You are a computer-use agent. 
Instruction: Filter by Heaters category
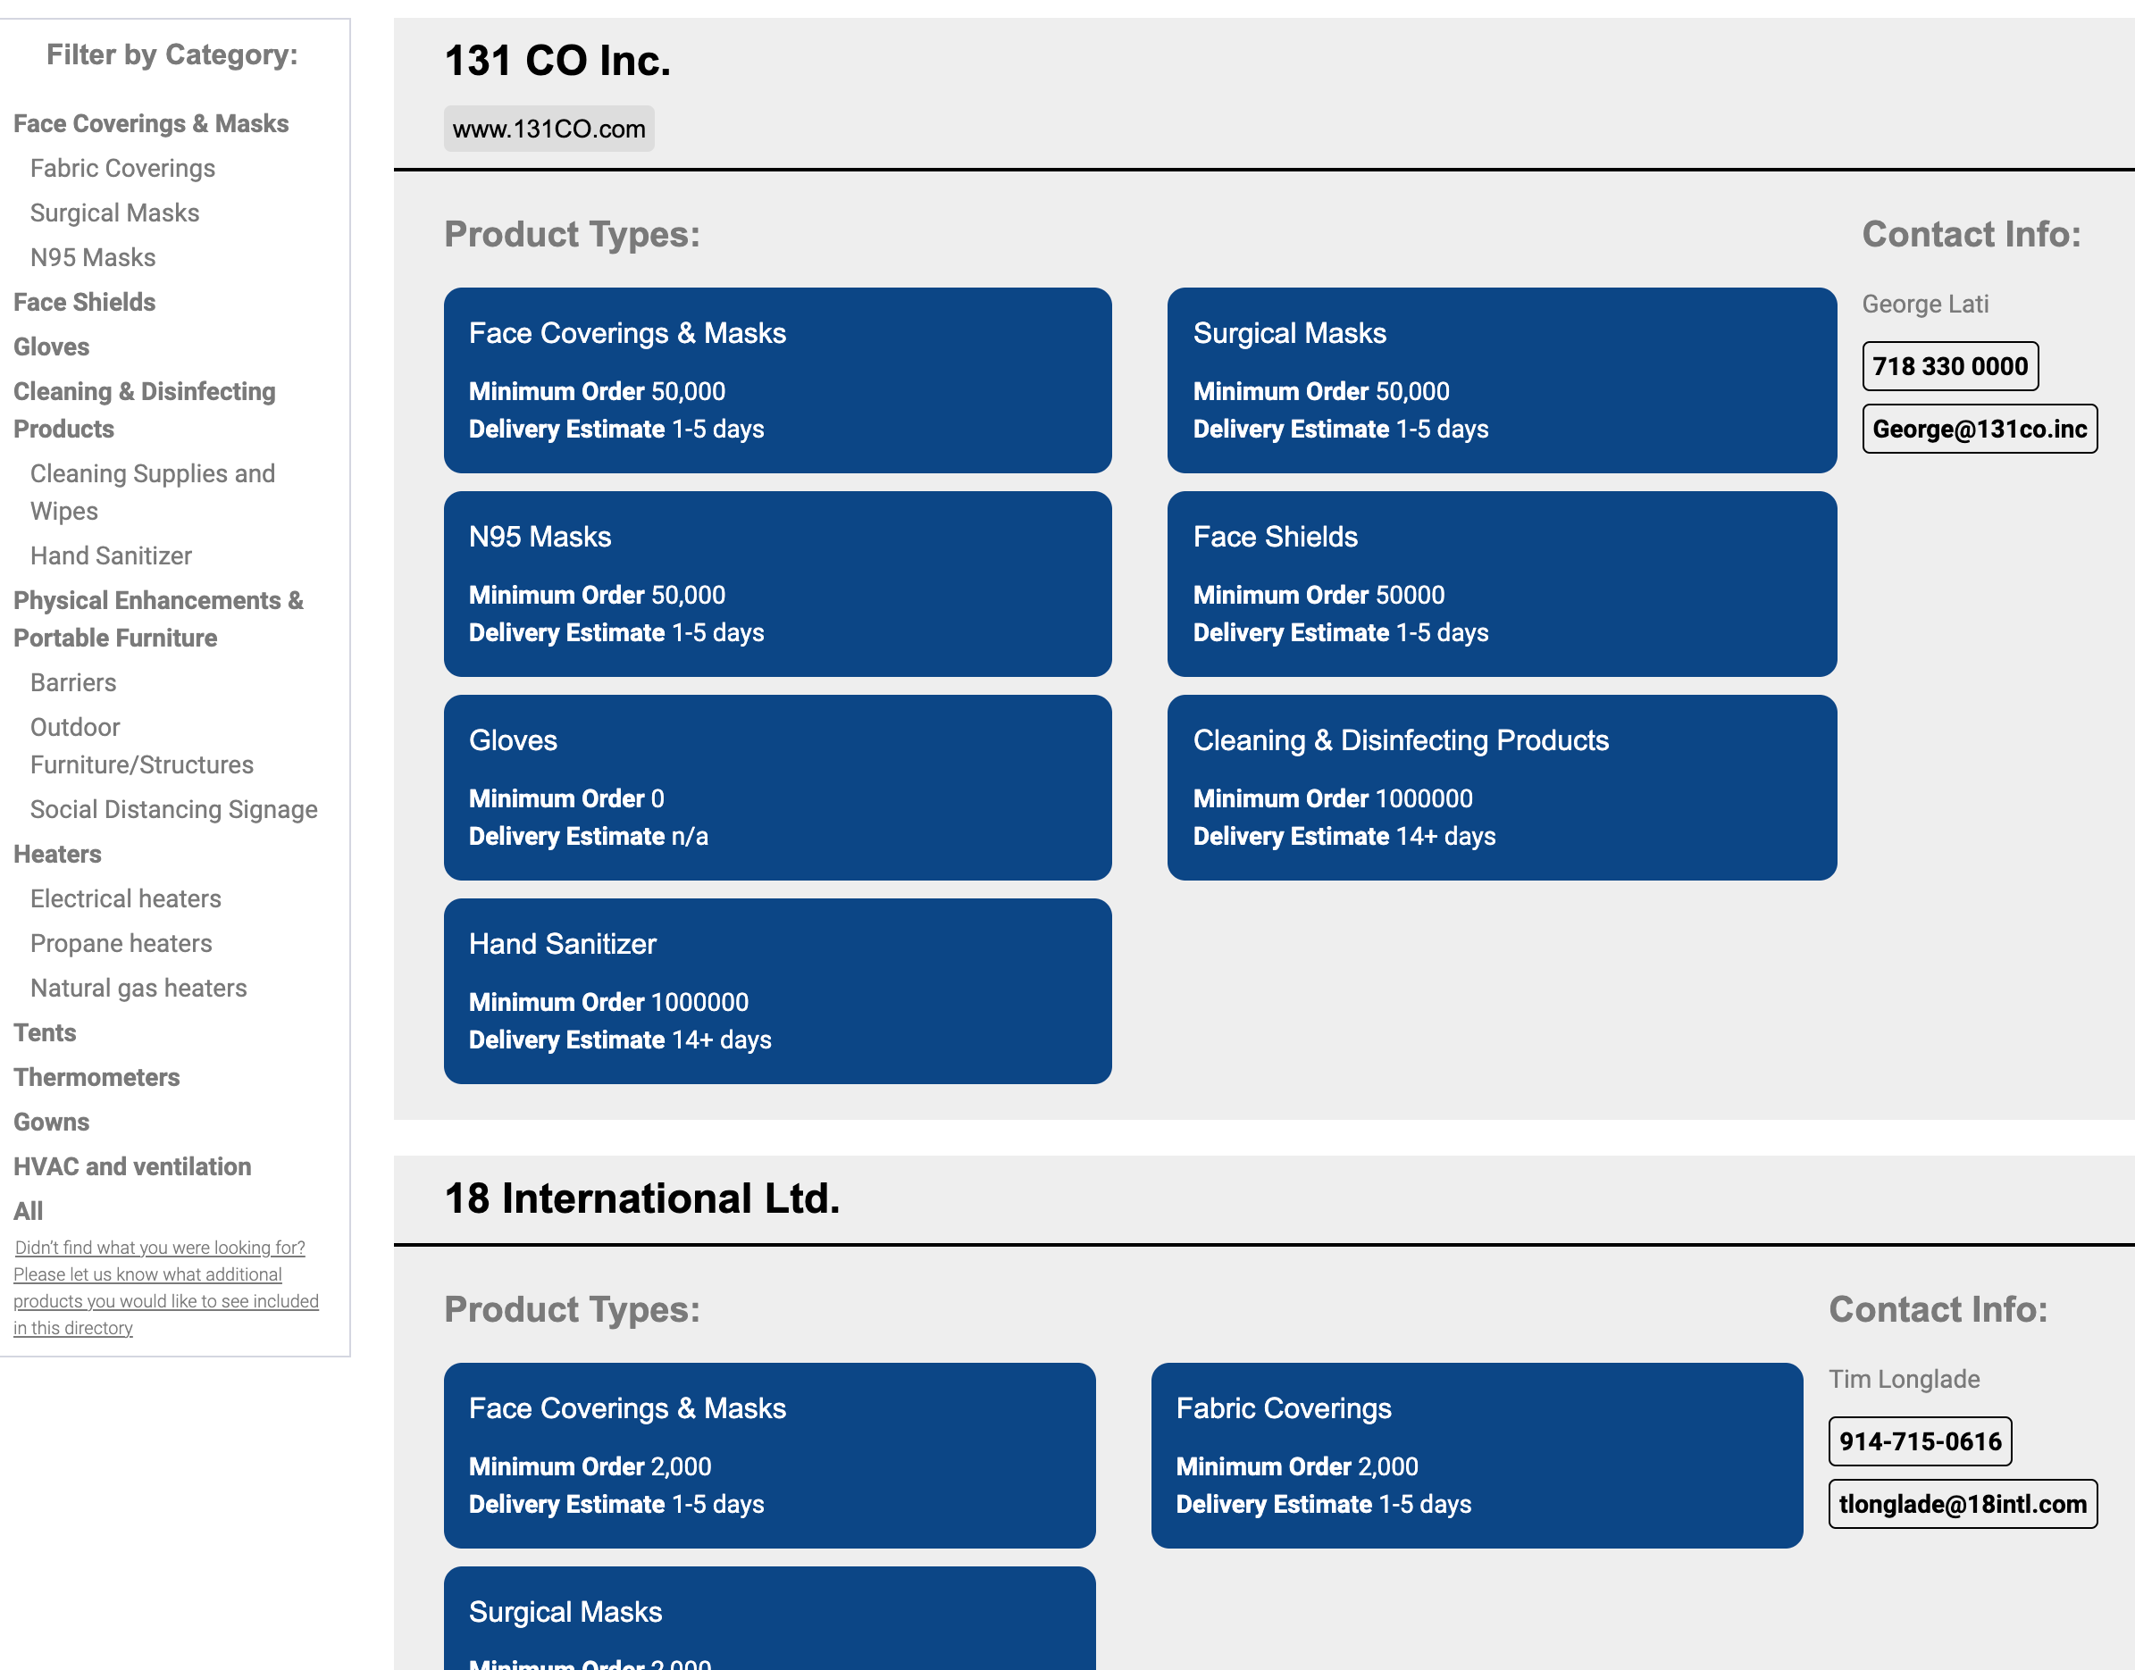click(58, 855)
